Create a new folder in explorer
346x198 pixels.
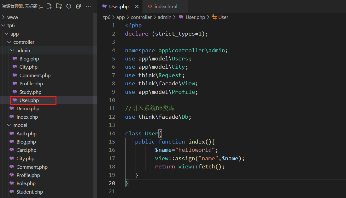[59, 6]
